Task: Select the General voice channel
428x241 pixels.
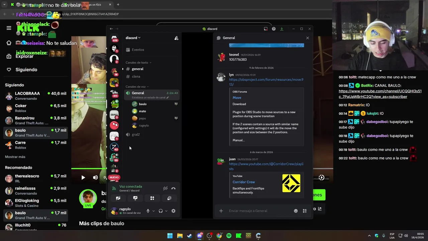Action: point(151,95)
